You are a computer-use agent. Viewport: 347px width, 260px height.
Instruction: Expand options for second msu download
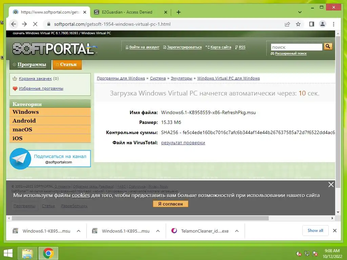coord(158,231)
